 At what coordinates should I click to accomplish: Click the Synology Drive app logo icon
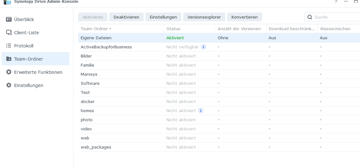coord(7,2)
